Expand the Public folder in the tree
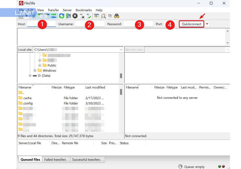Viewport: 241px width, 169px height. coord(40,65)
